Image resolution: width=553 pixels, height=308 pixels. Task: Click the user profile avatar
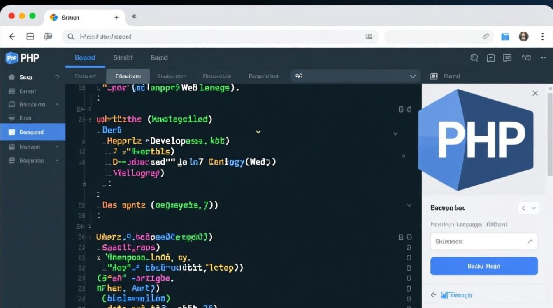523,37
